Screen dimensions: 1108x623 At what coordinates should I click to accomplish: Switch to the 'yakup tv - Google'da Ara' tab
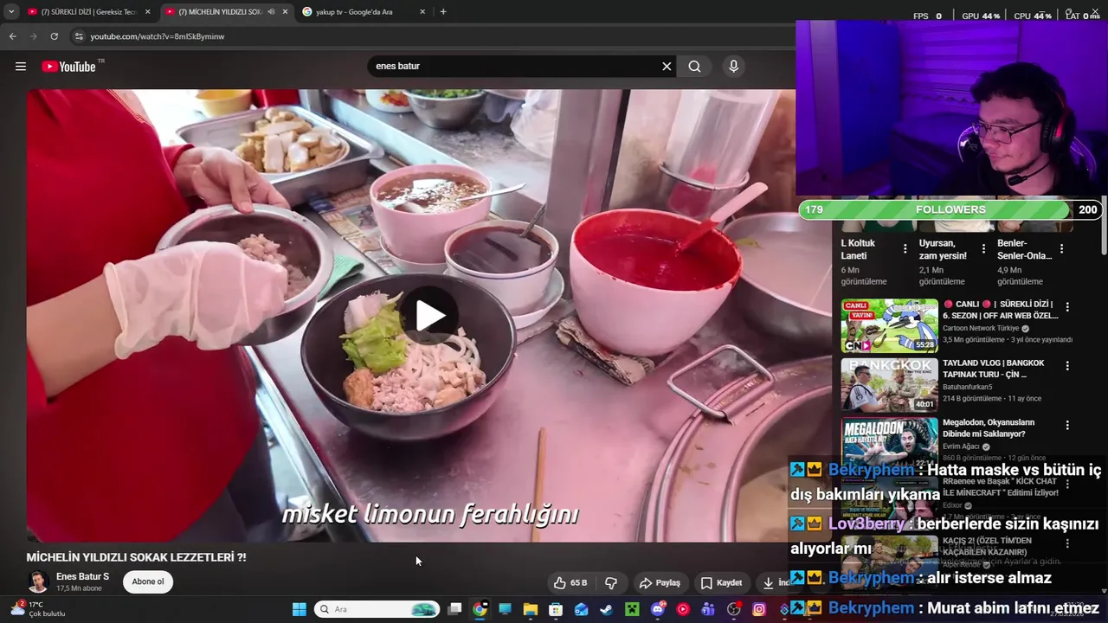(362, 12)
